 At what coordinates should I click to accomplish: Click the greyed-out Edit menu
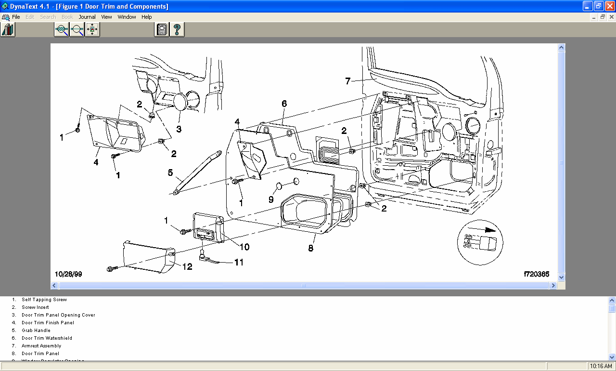coord(30,17)
